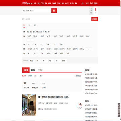Switch to map view icon
This screenshot has width=121, height=121.
91,11
